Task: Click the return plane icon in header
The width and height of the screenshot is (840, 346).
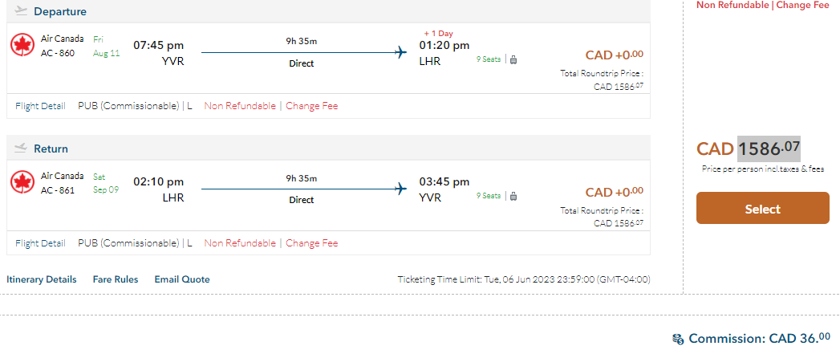Action: 22,149
